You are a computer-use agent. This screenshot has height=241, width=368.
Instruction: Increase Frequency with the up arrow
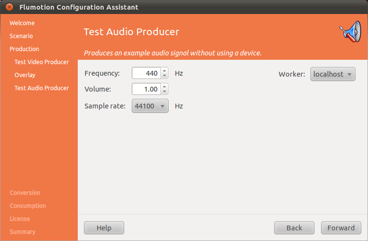point(165,71)
